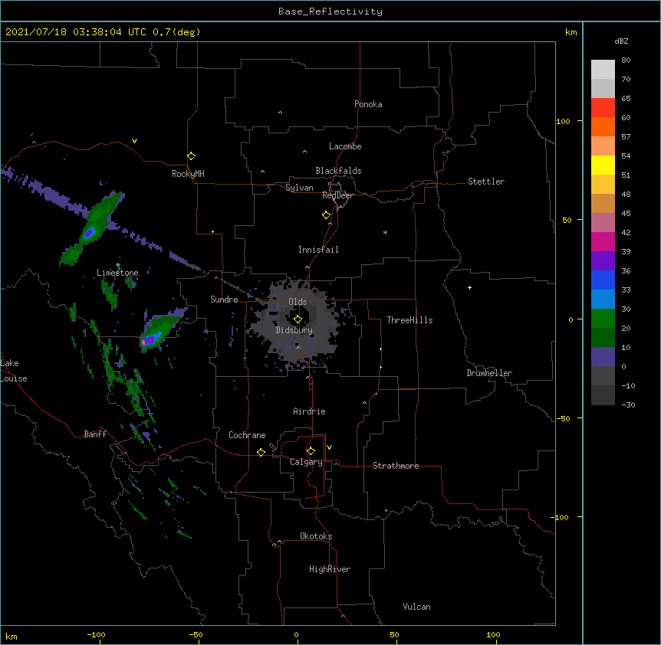This screenshot has width=661, height=645.
Task: Click the Stettler city label
Action: [x=486, y=182]
